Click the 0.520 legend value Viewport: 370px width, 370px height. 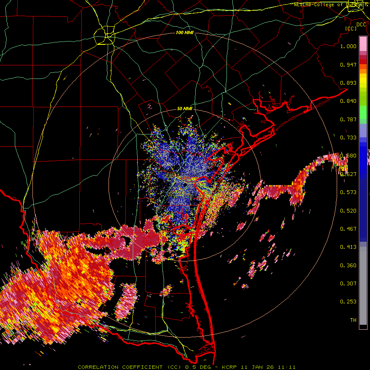(348, 211)
